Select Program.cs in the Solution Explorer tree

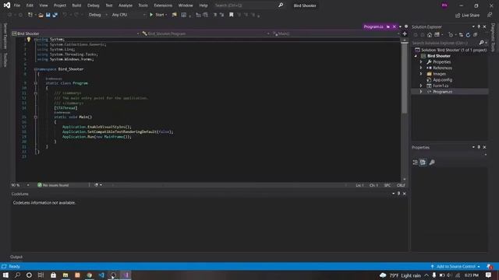click(x=442, y=92)
